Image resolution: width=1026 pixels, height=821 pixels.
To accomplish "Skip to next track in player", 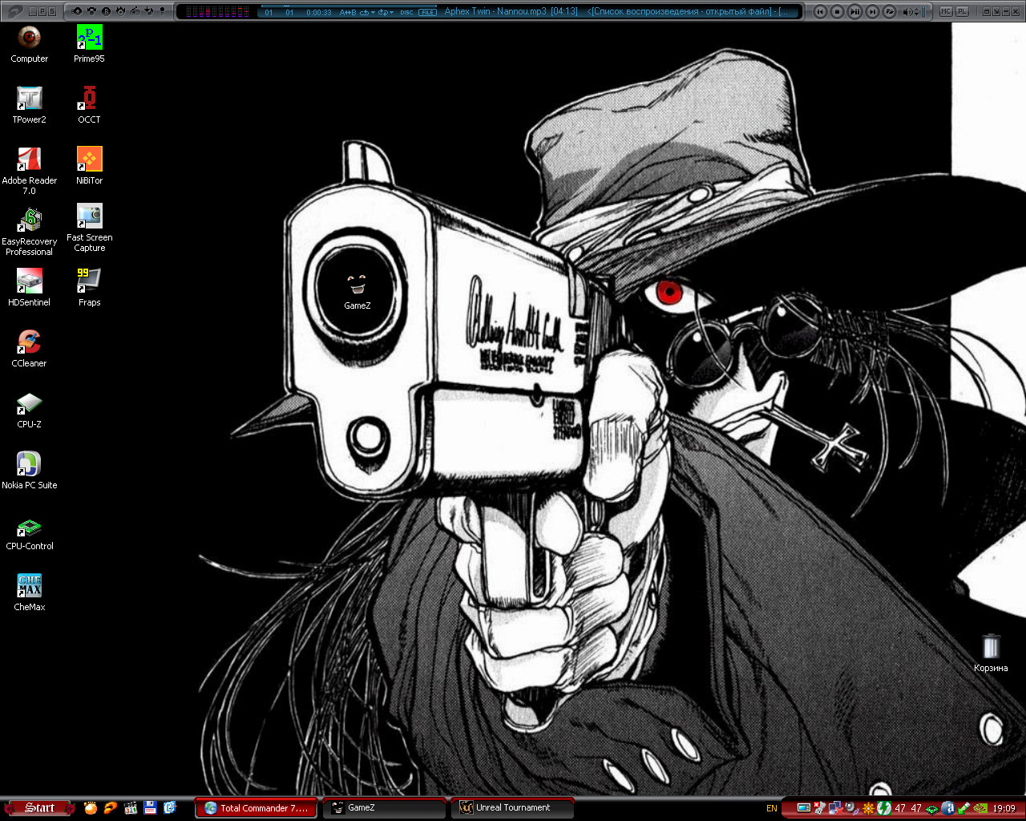I will (873, 11).
